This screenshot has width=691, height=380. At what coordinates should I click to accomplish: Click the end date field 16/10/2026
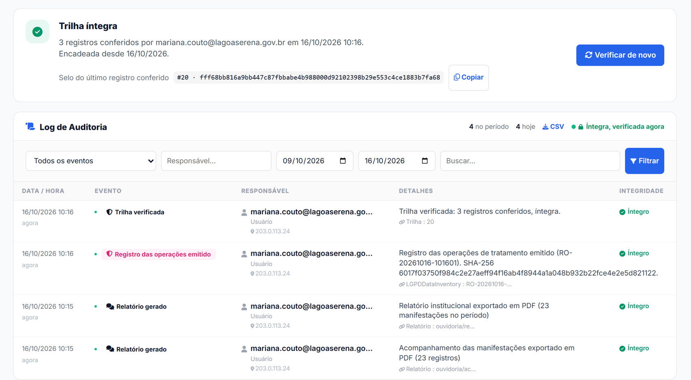coord(397,161)
